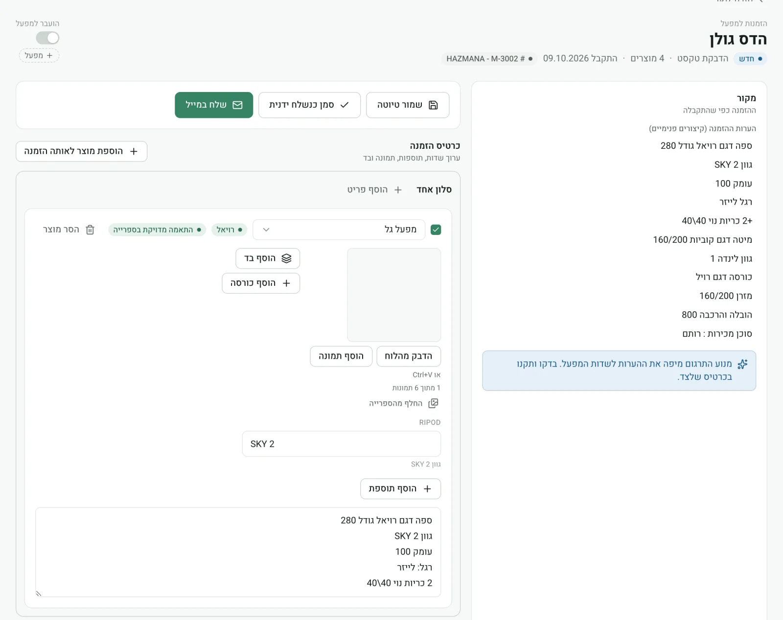Click the הוסף פריט tab item
The width and height of the screenshot is (783, 620).
point(374,190)
